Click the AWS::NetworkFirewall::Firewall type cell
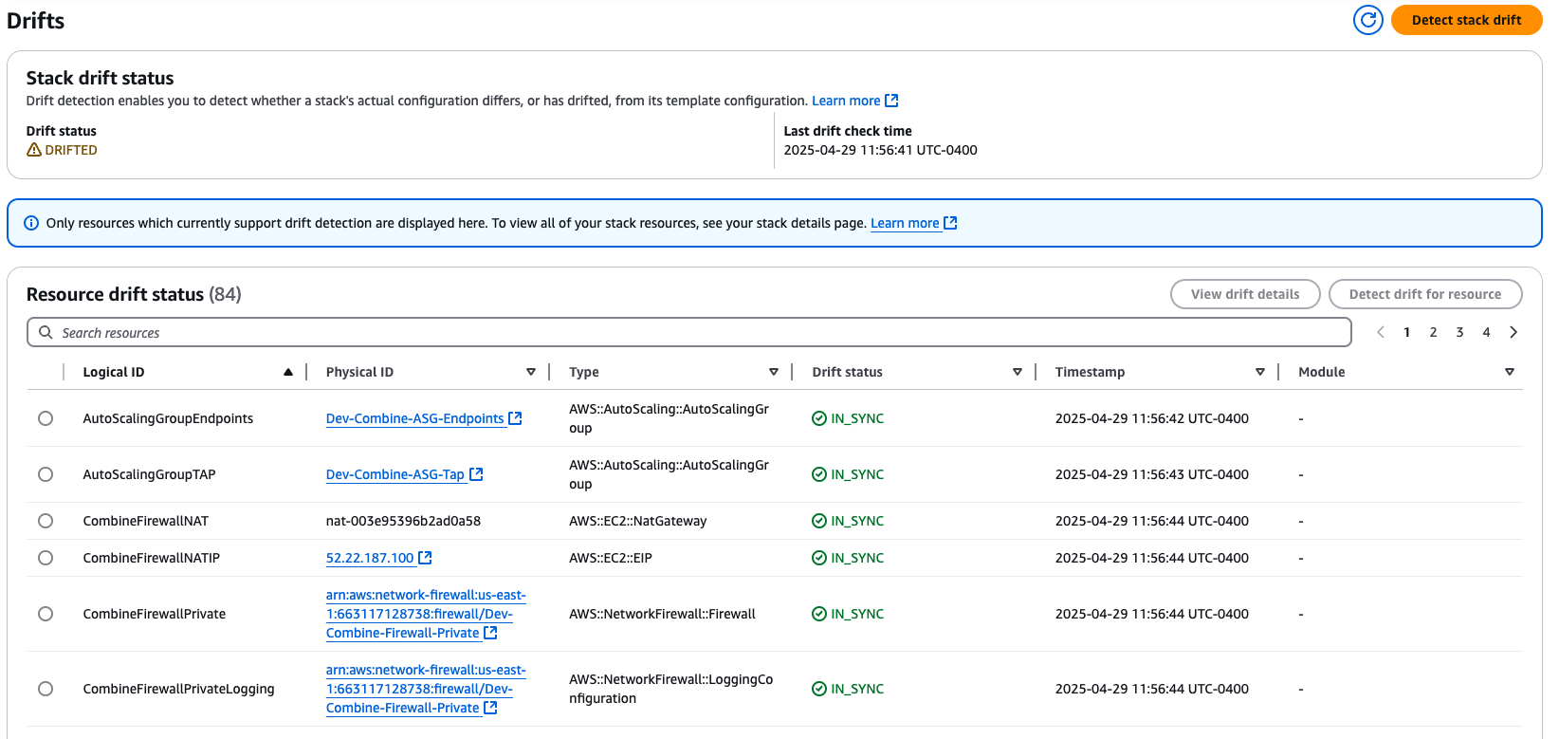The height and width of the screenshot is (739, 1559). pos(662,614)
